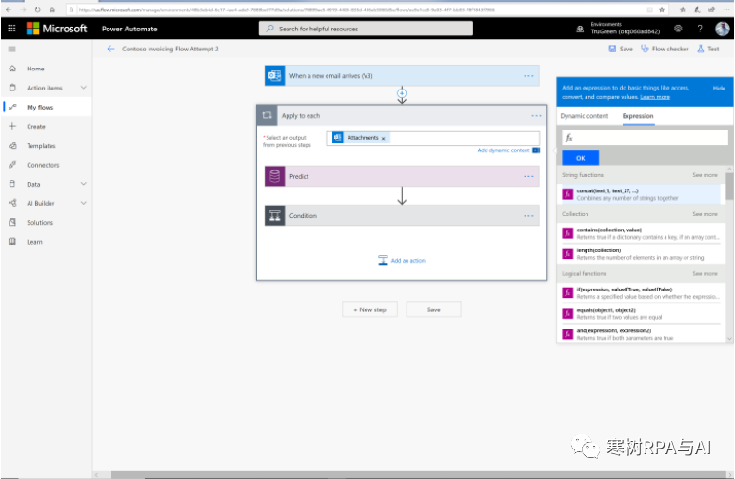
Task: Click Add an action link
Action: (402, 261)
